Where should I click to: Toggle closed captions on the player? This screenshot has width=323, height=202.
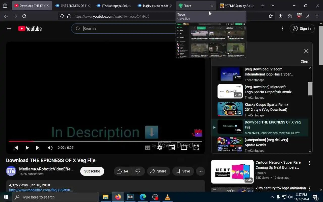(x=148, y=148)
